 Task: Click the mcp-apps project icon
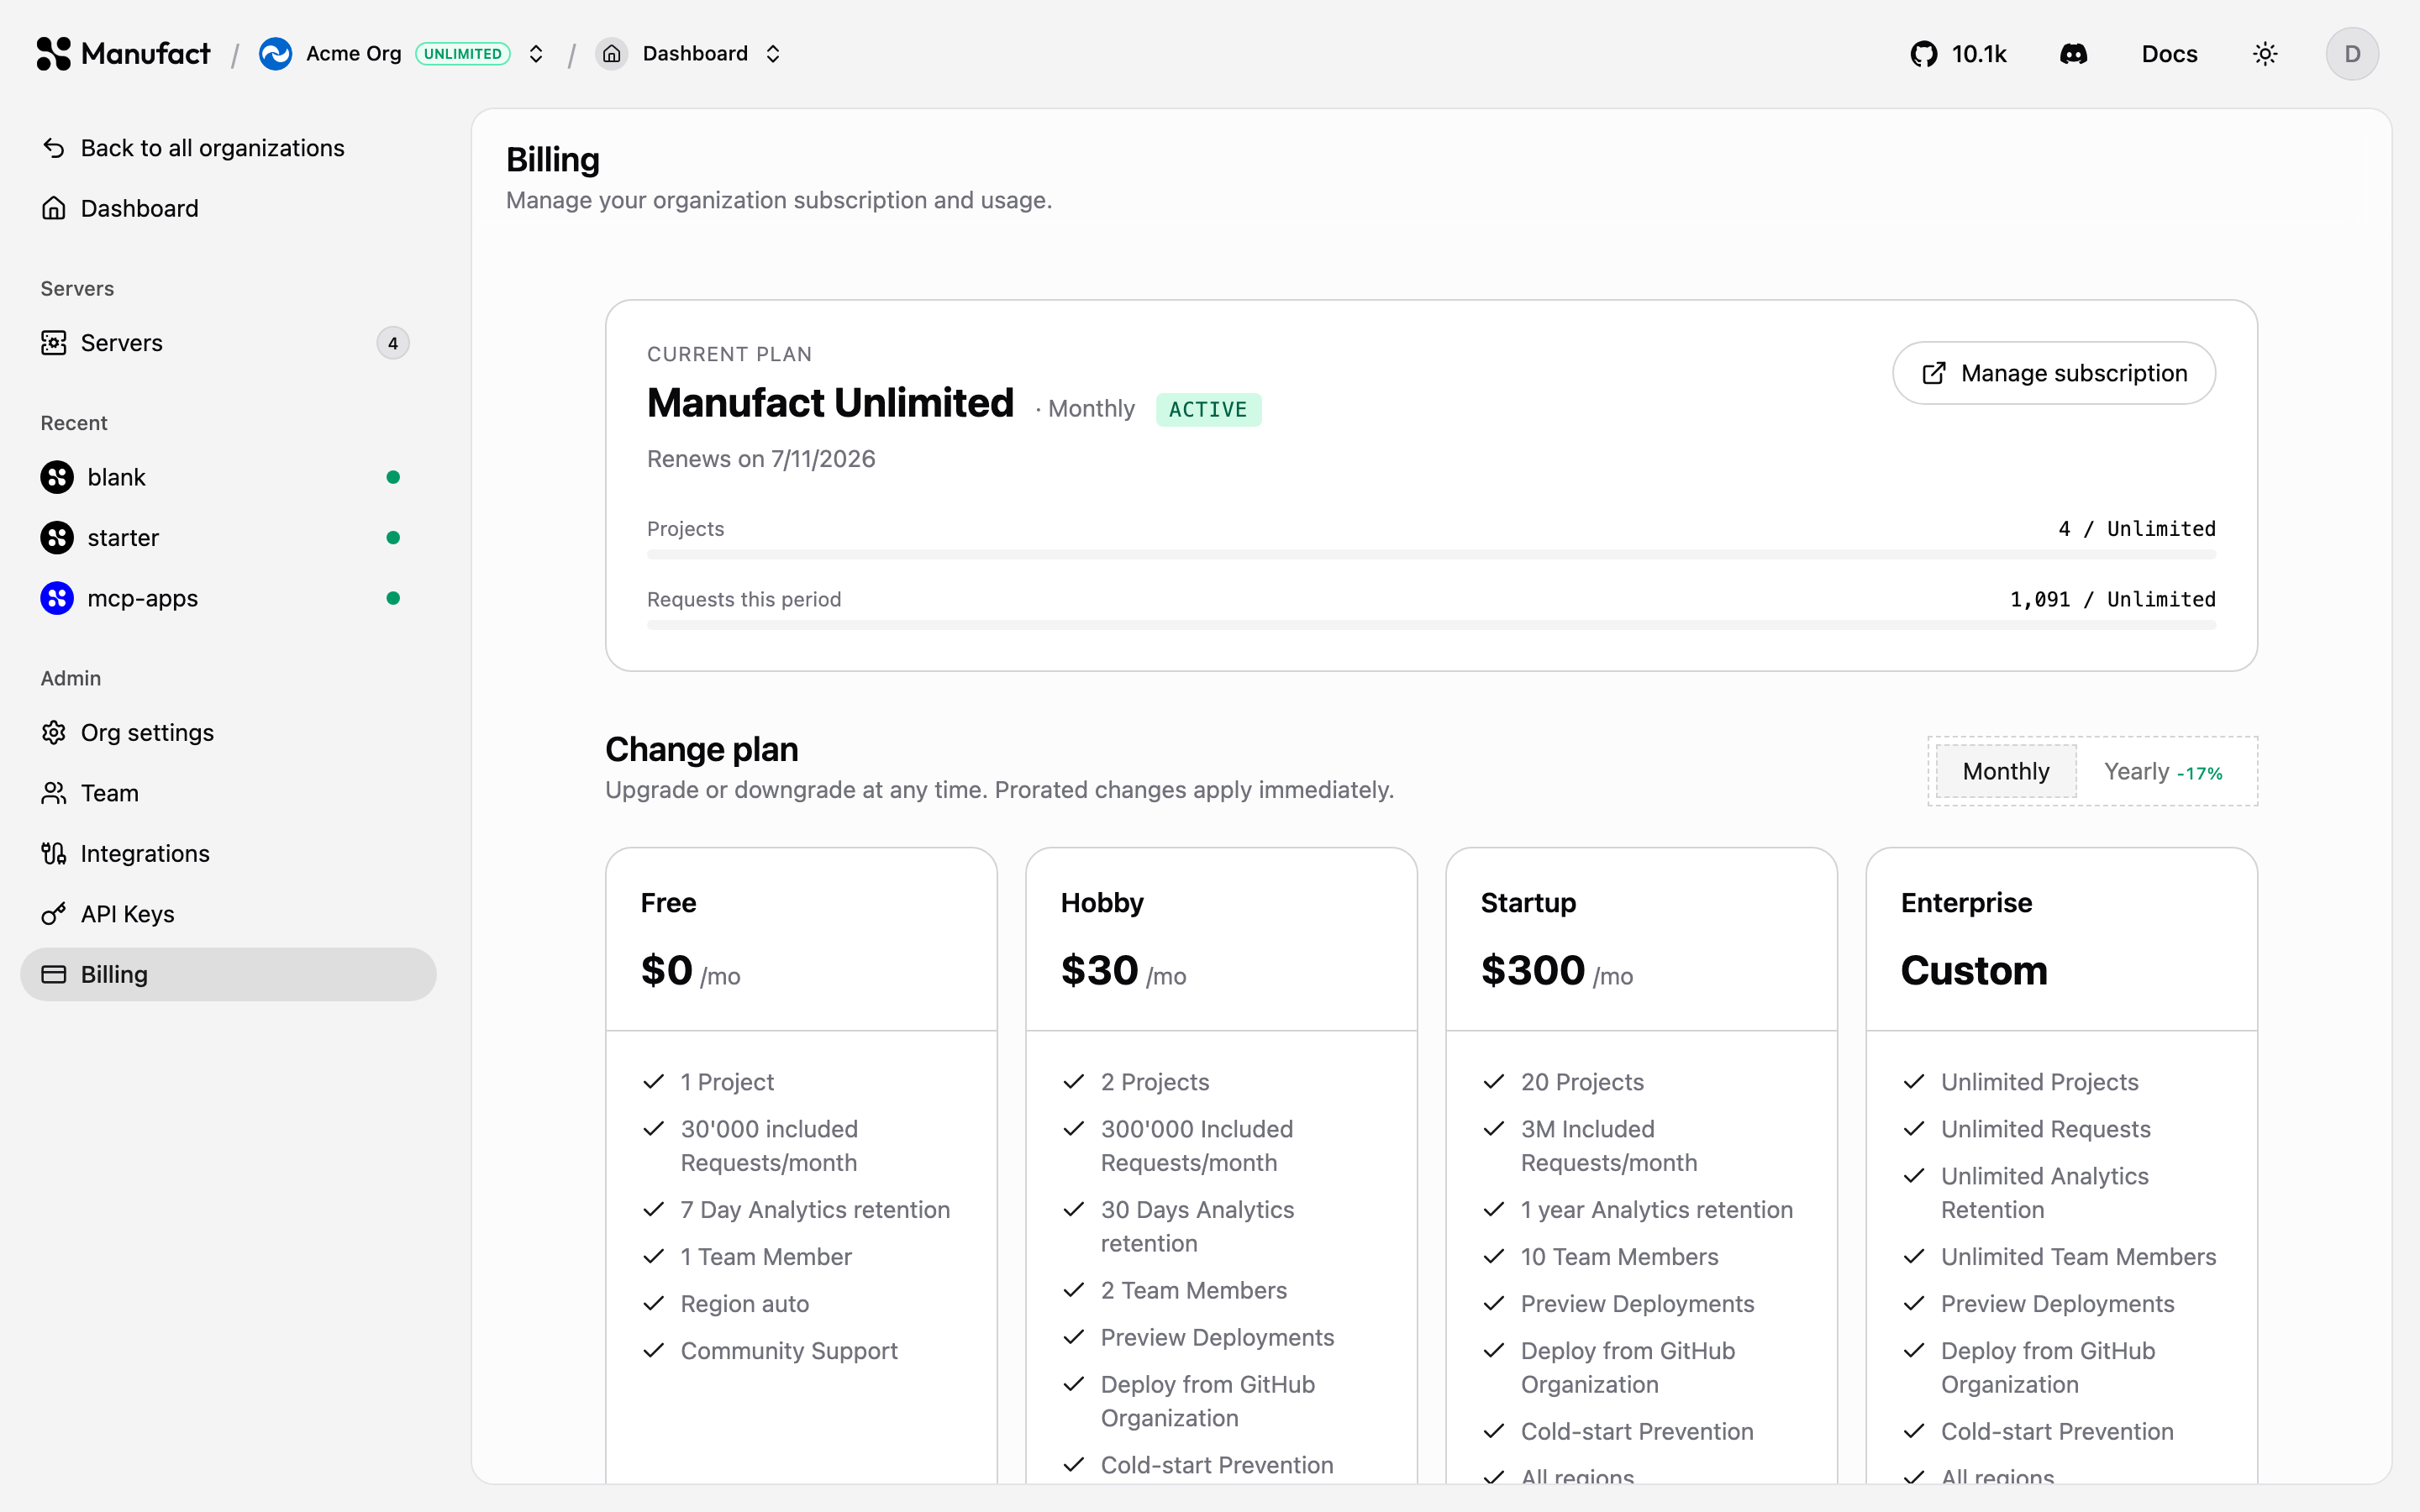(57, 598)
